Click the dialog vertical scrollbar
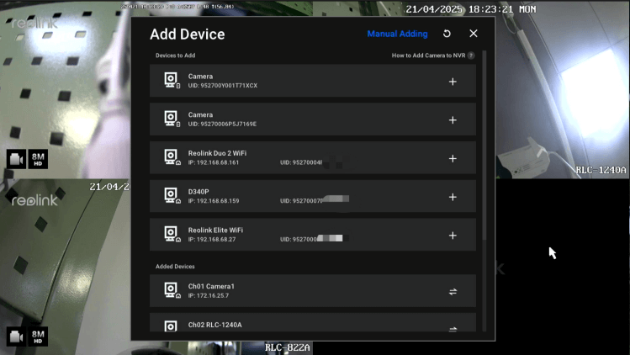The image size is (630, 355). tap(484, 145)
